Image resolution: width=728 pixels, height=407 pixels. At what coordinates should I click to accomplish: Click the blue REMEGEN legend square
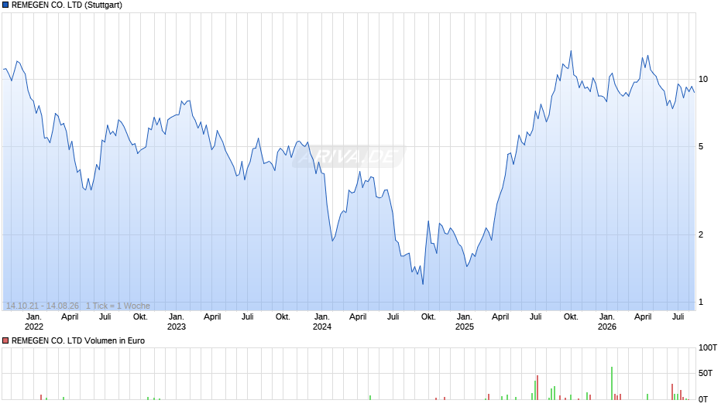(x=5, y=5)
